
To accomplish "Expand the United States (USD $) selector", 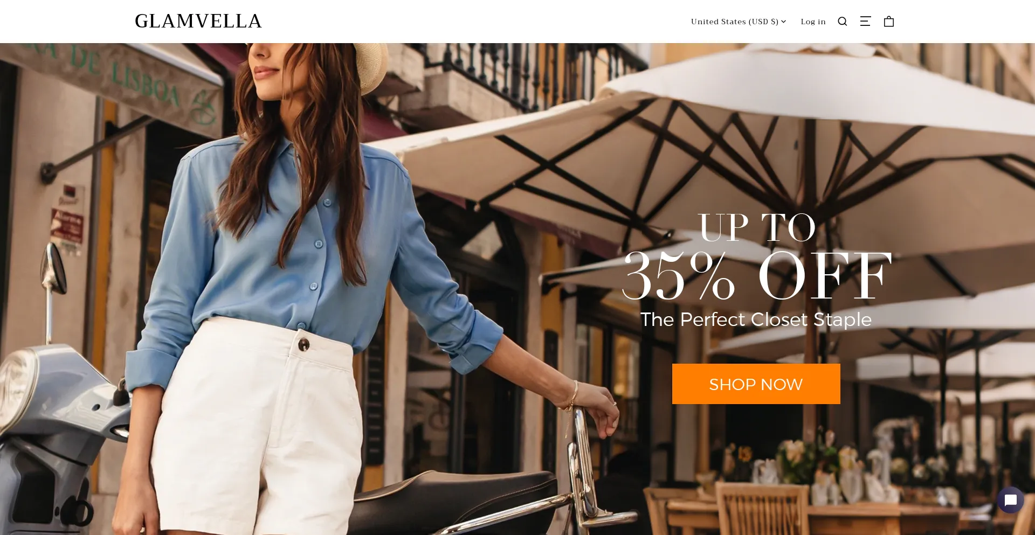I will pyautogui.click(x=739, y=22).
